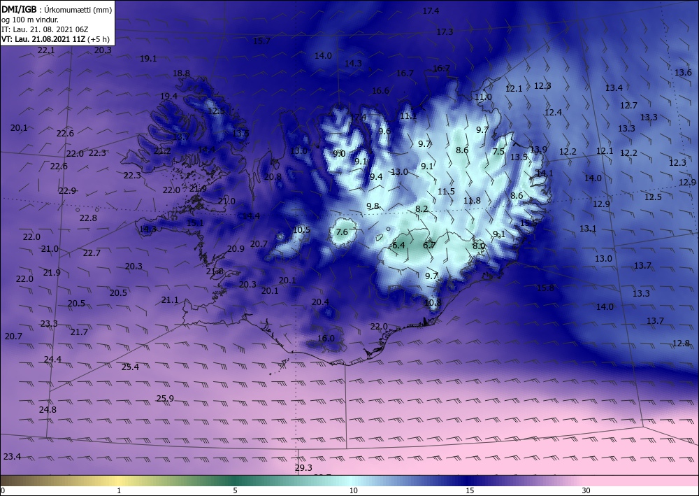The width and height of the screenshot is (699, 496).
Task: Click the 8.2 value label
Action: pyautogui.click(x=421, y=208)
